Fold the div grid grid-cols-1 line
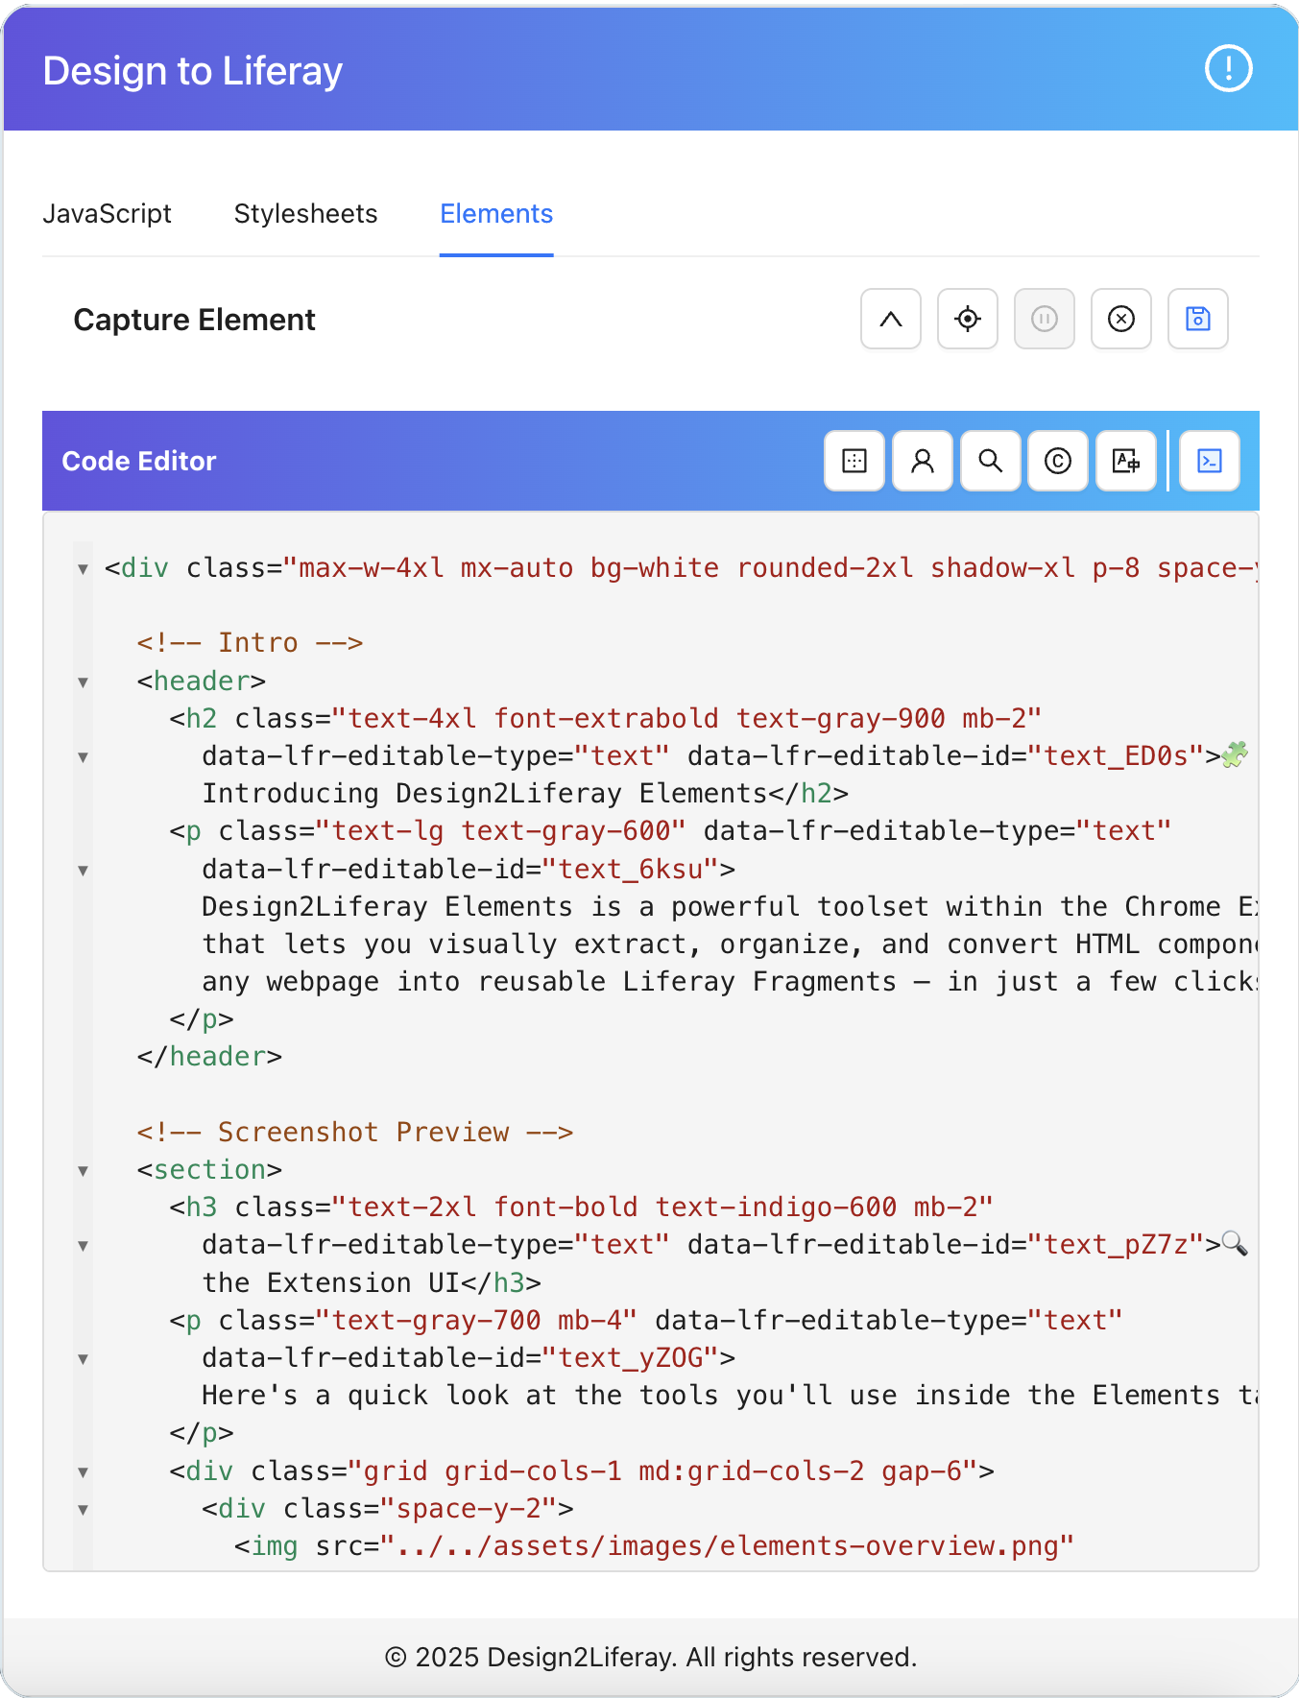The width and height of the screenshot is (1299, 1698). click(84, 1472)
